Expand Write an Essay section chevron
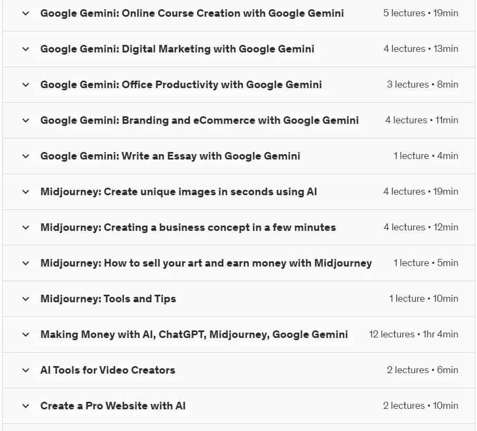The width and height of the screenshot is (477, 431). point(26,156)
